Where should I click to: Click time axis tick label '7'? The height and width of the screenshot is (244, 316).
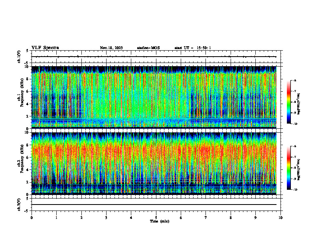[x=206, y=218]
